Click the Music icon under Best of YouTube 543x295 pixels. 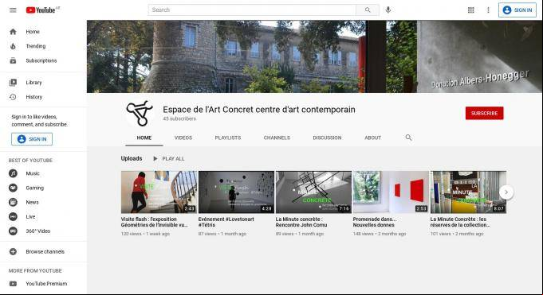pyautogui.click(x=13, y=173)
